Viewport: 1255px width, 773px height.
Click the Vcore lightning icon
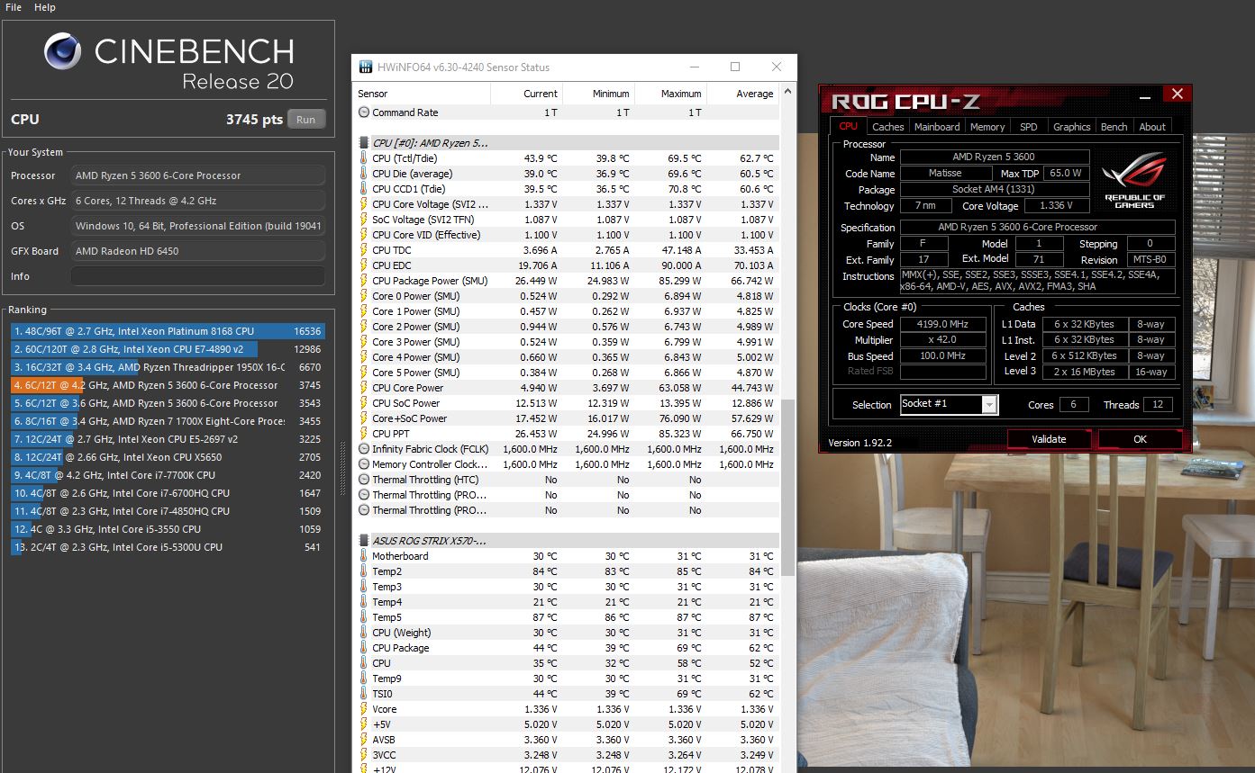364,709
